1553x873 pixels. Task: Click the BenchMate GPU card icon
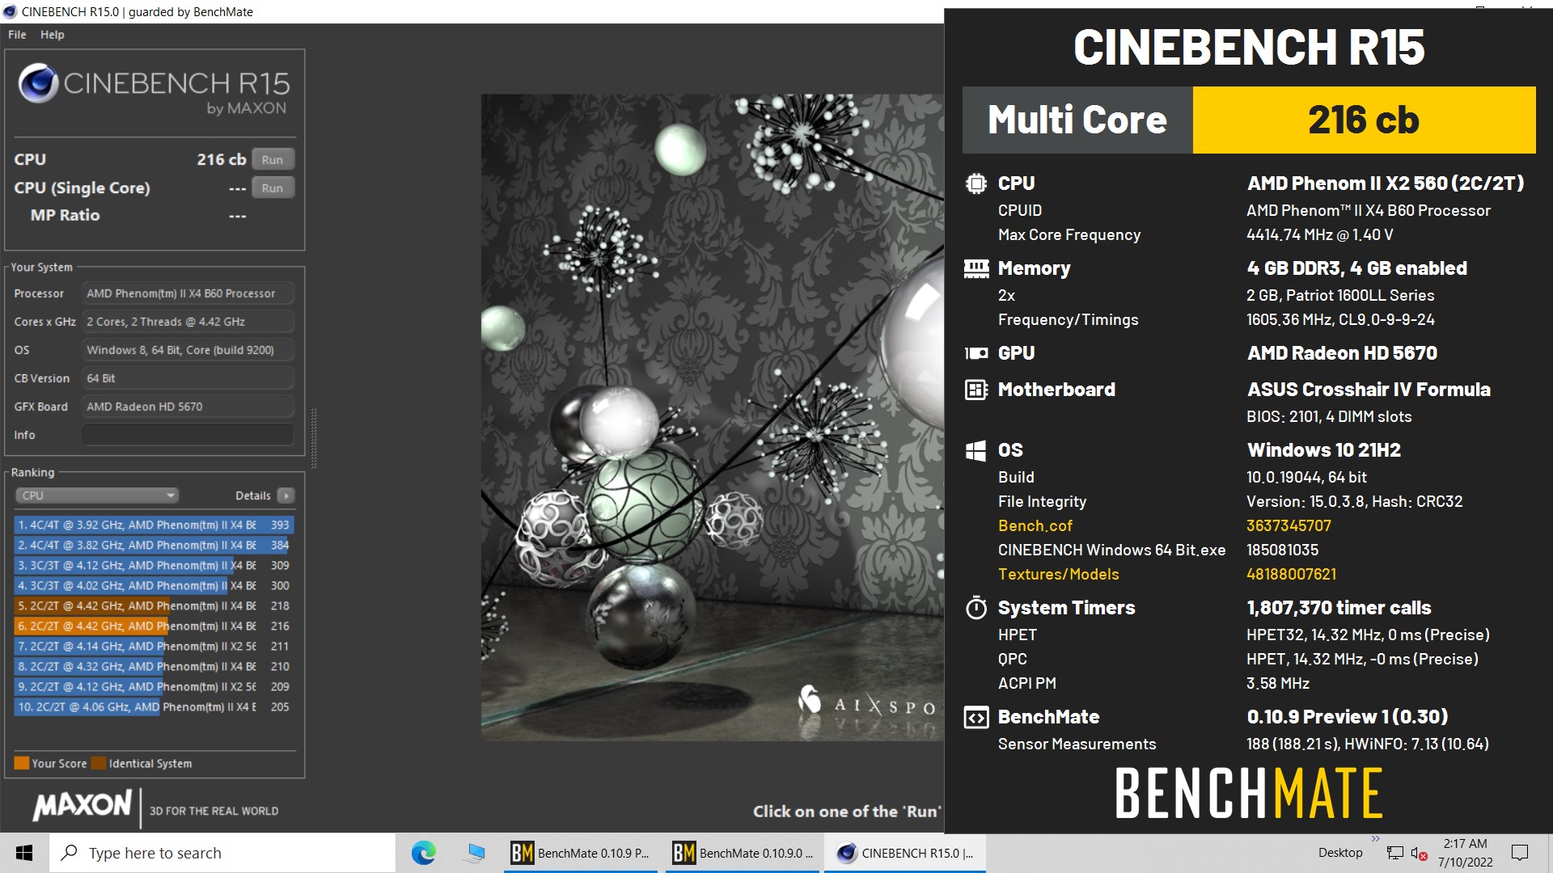[976, 353]
